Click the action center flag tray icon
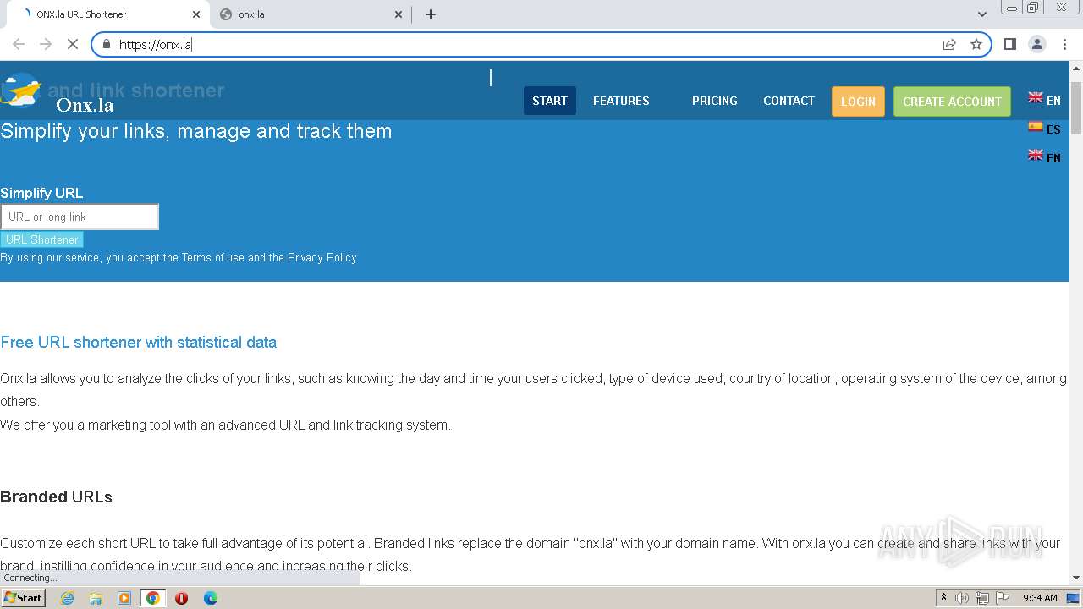Viewport: 1083px width, 609px height. point(1002,598)
